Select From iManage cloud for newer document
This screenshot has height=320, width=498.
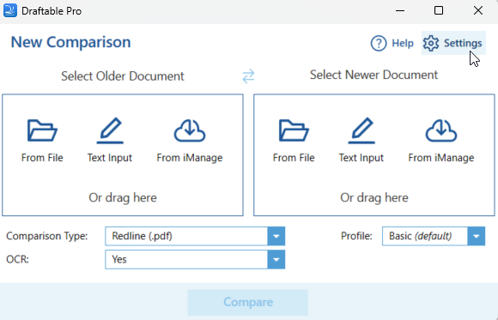(441, 130)
